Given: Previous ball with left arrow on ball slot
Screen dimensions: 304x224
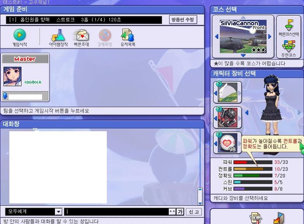Looking at the screenshot, I should click(216, 144).
